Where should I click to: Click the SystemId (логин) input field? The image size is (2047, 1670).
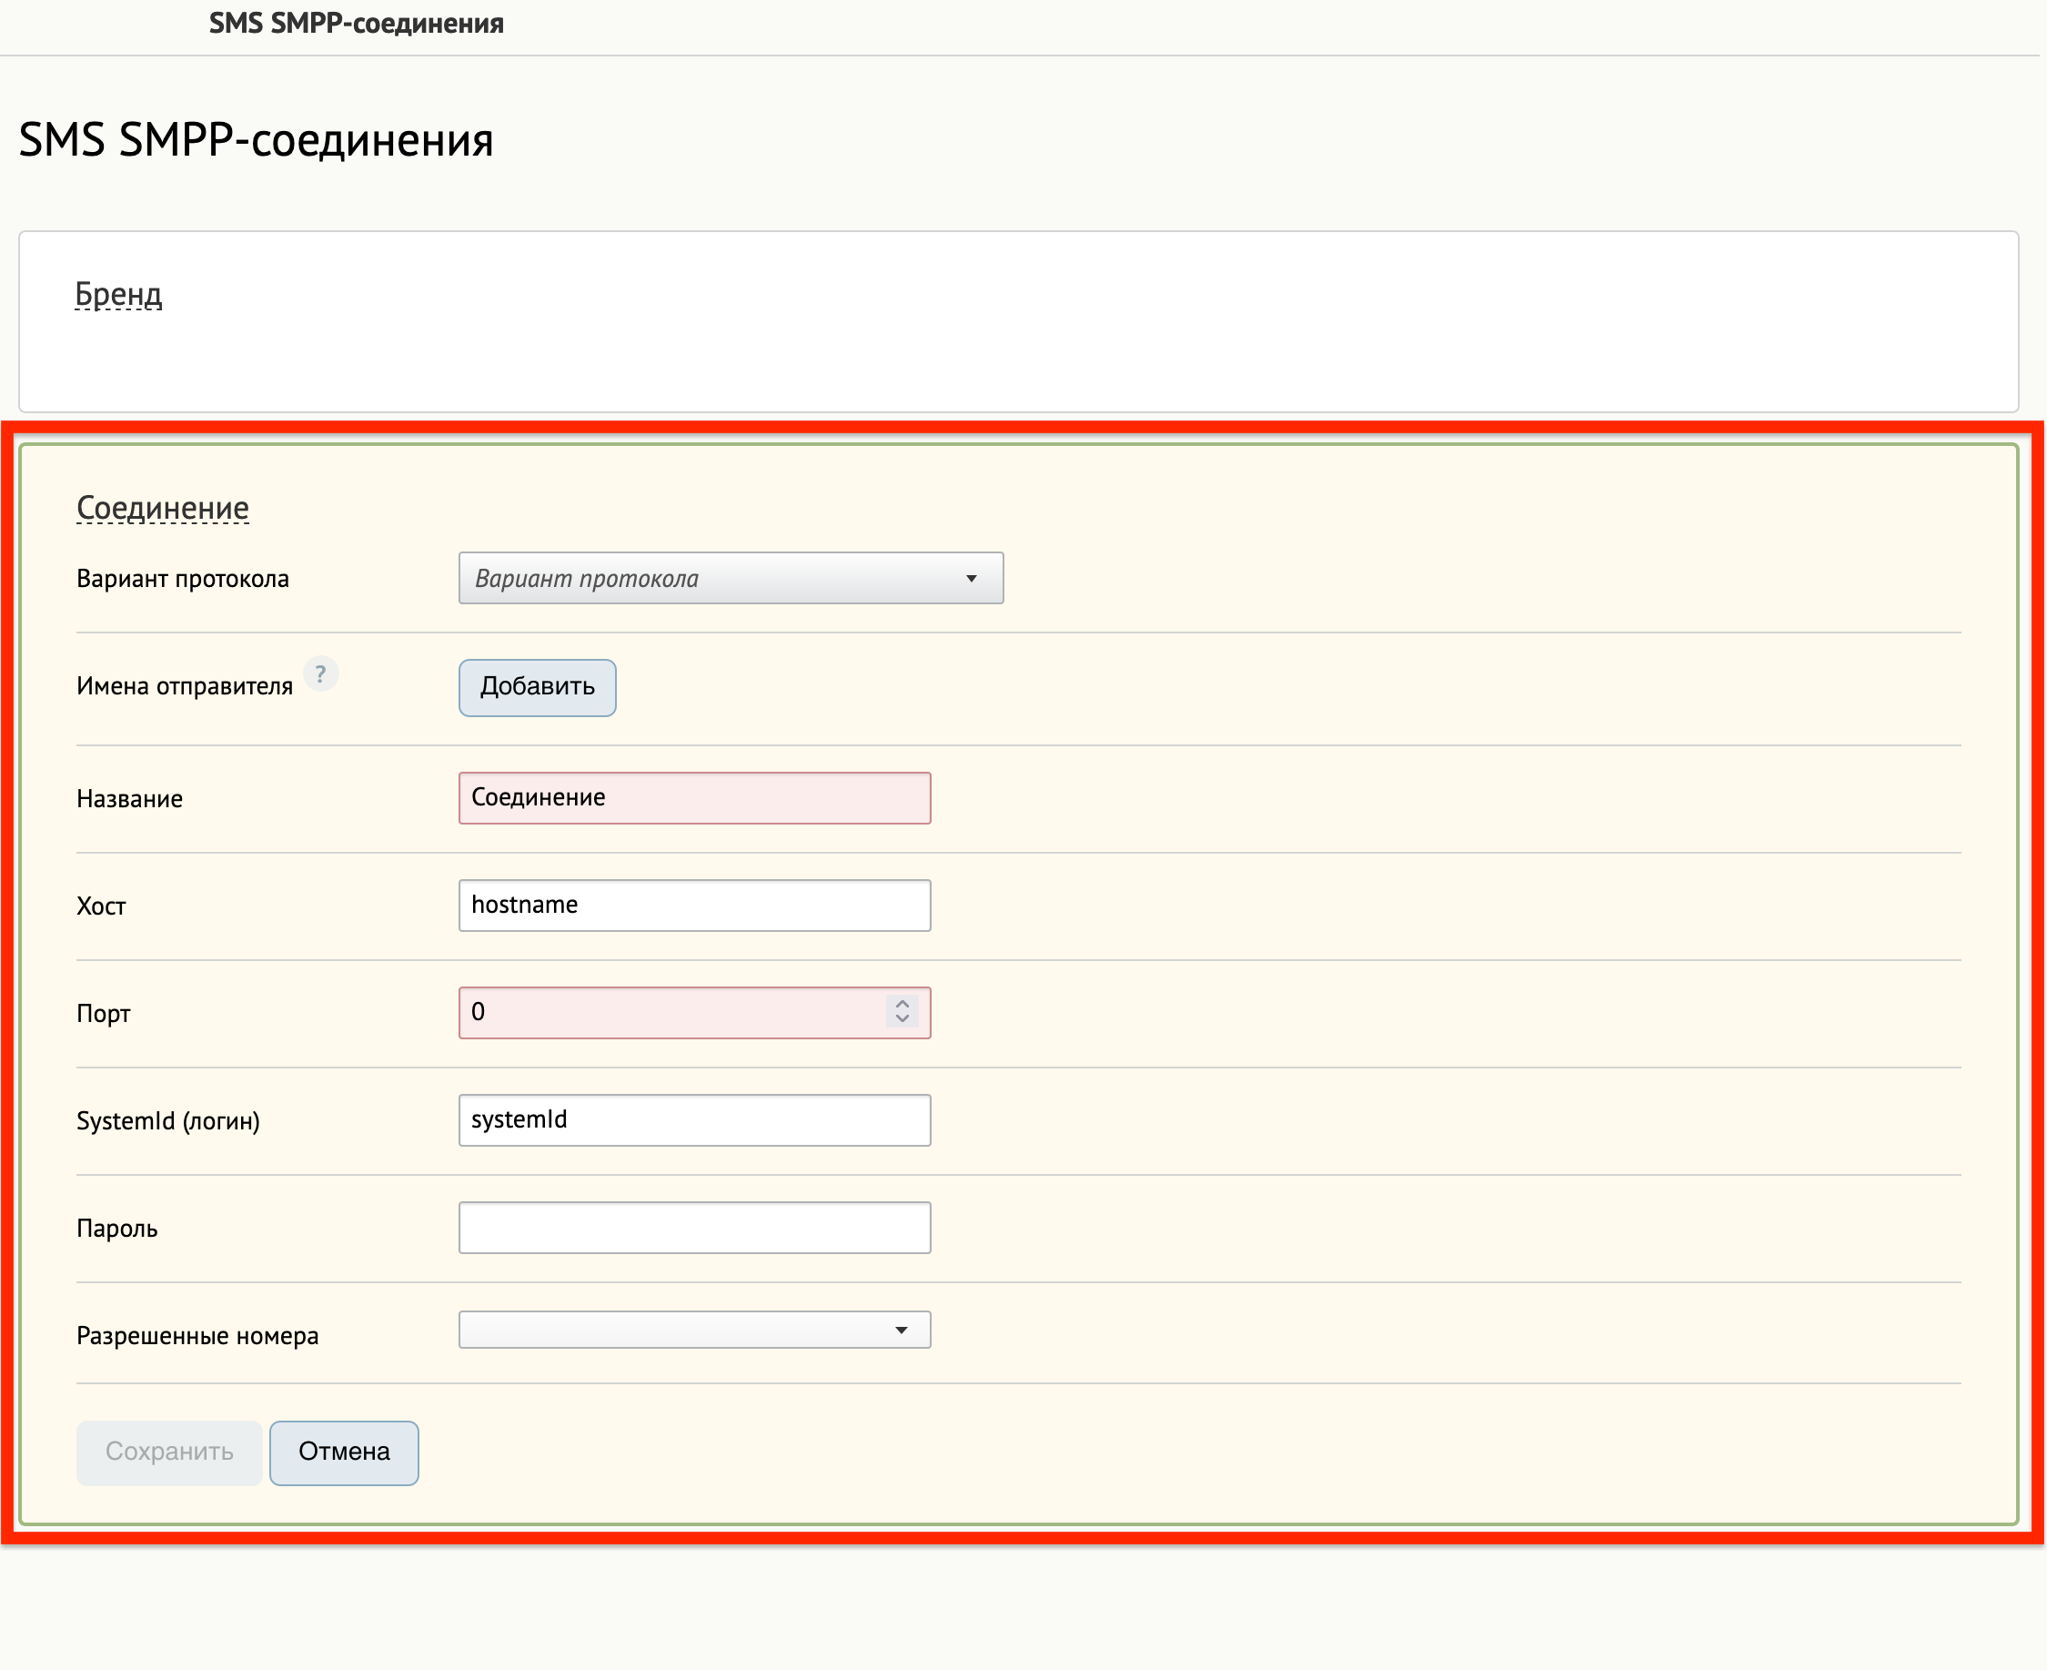click(x=694, y=1119)
